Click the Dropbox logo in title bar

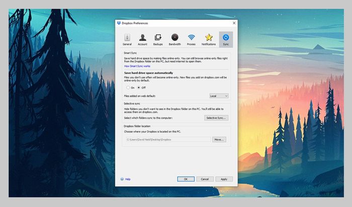(119, 23)
